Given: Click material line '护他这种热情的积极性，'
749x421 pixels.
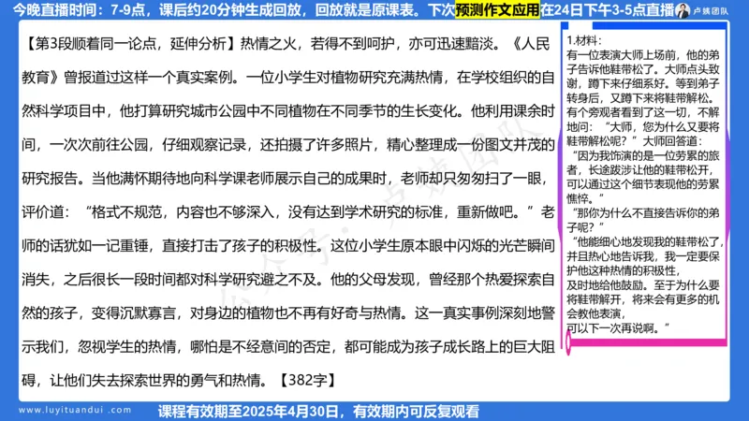Looking at the screenshot, I should point(624,271).
